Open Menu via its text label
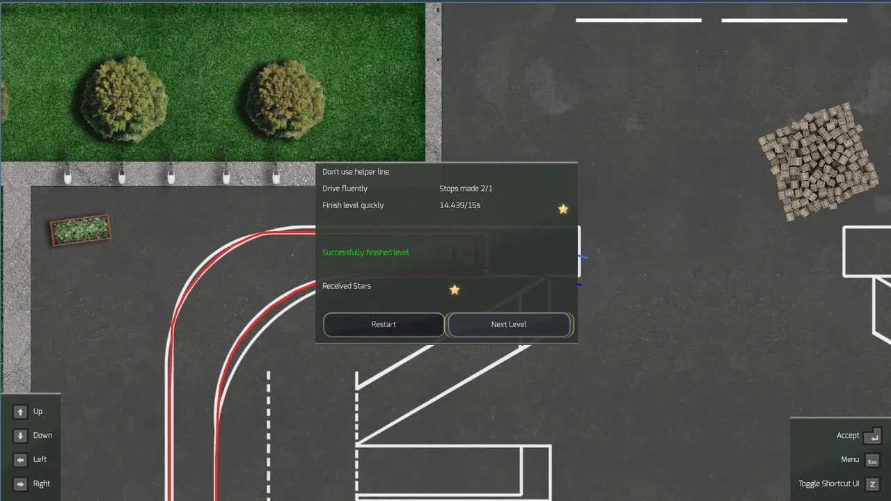Screen dimensions: 891x501 coord(849,460)
